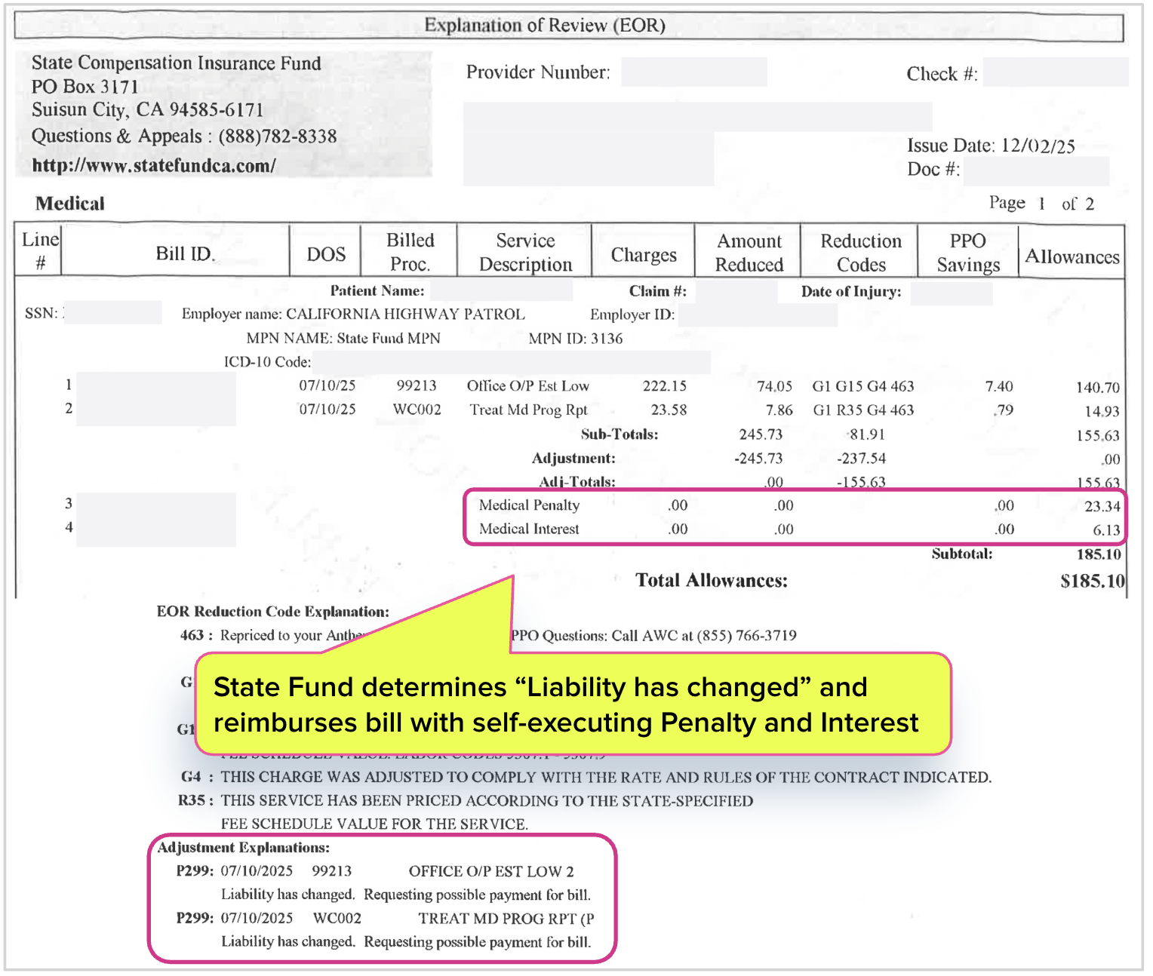Open the statefundca.com website link

[153, 166]
